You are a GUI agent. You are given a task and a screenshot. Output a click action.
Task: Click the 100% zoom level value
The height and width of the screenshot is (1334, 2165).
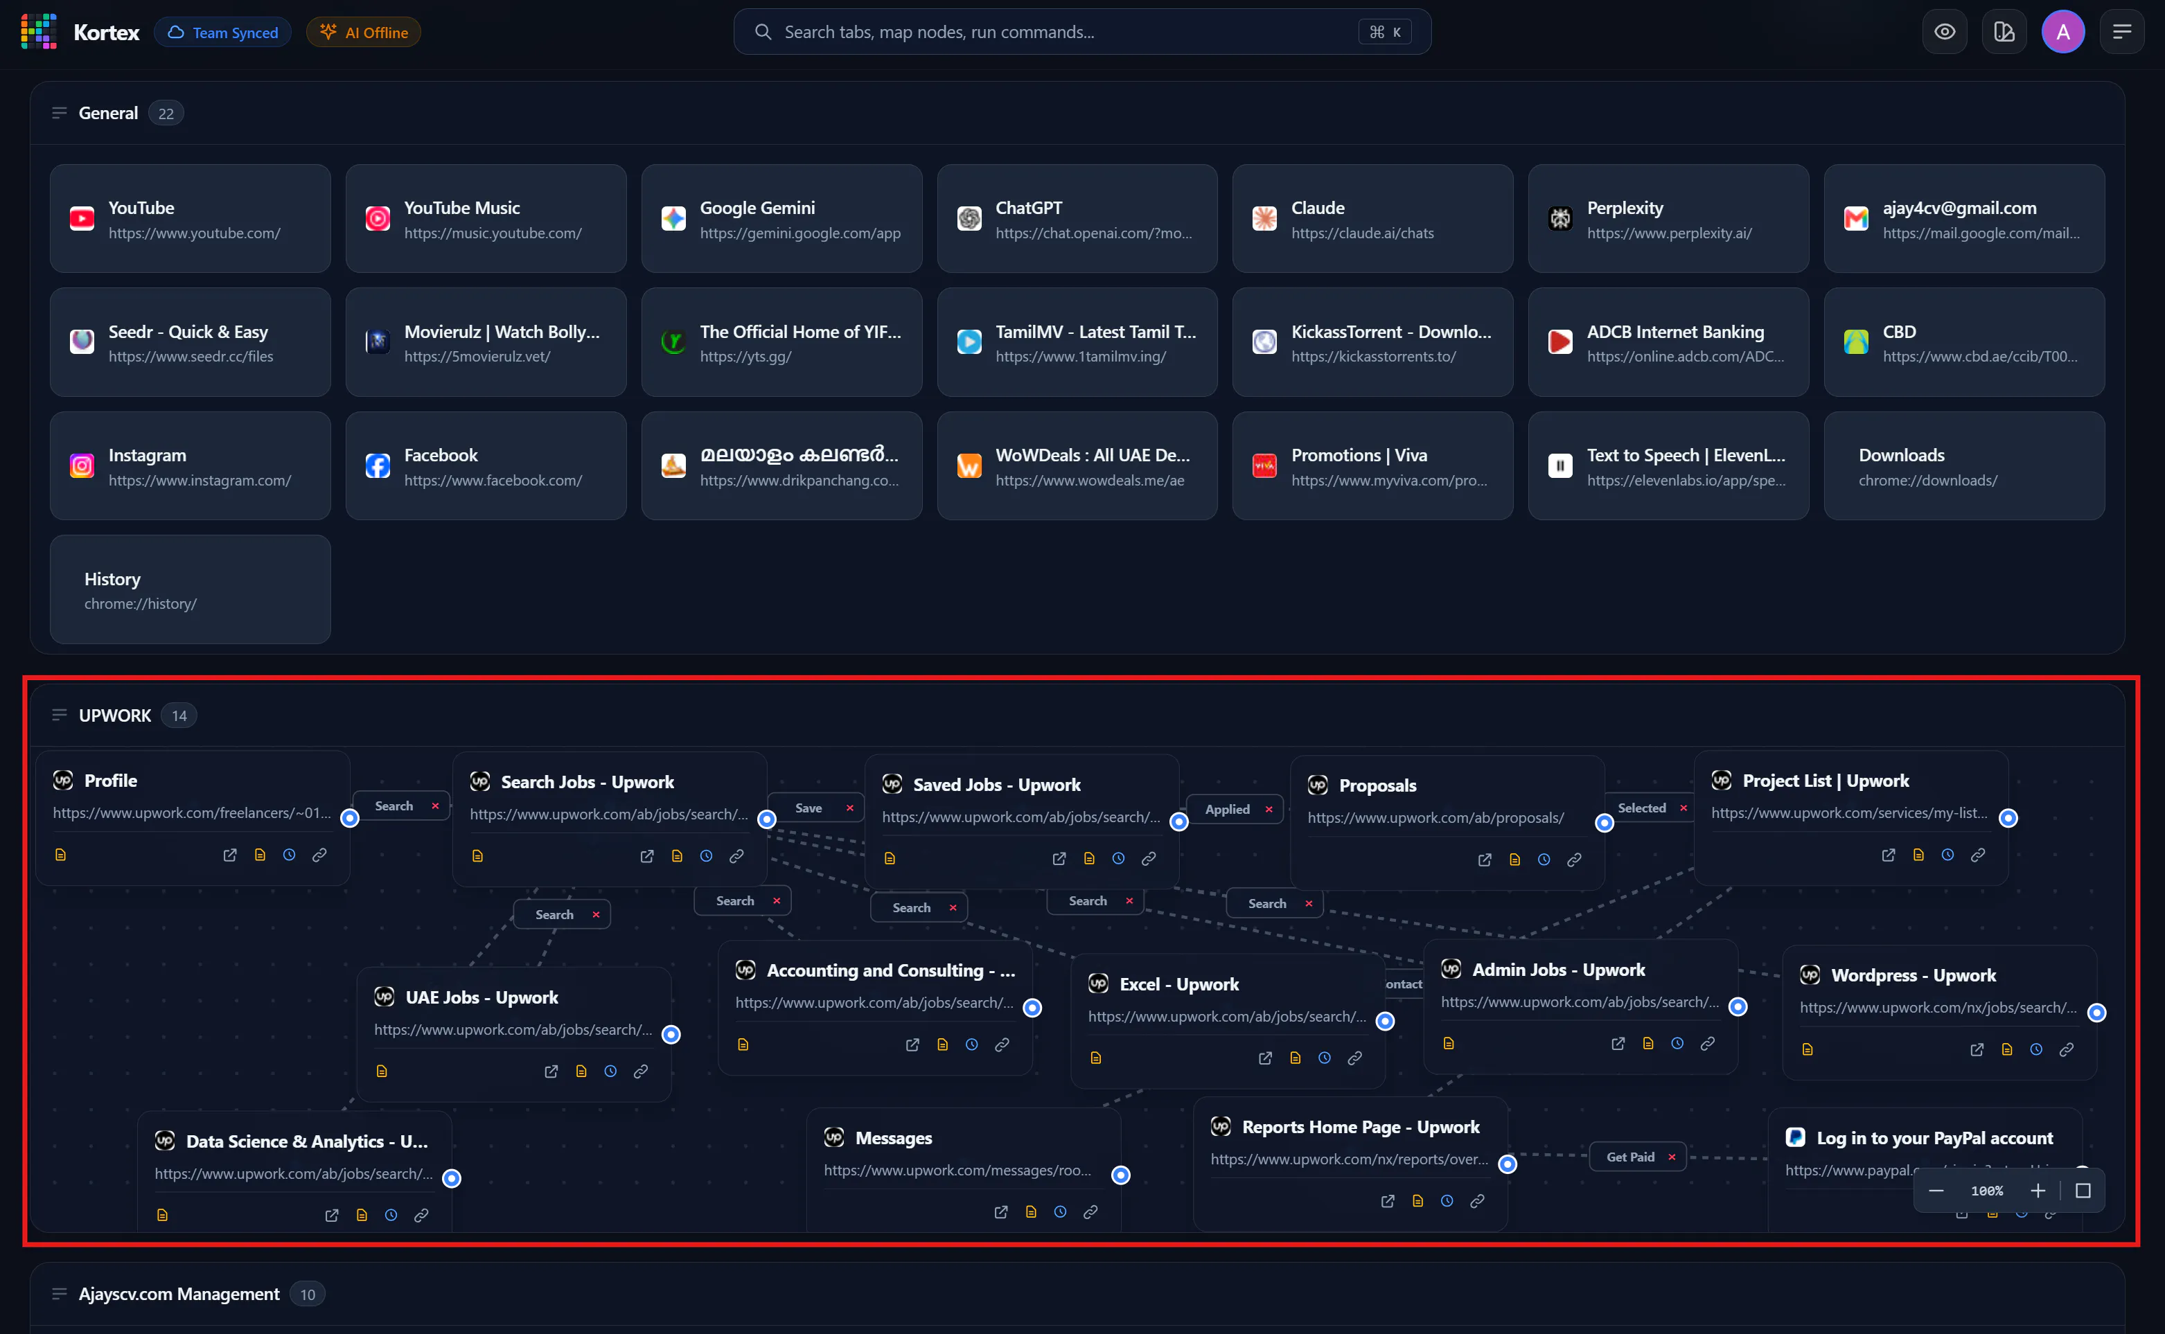click(x=1987, y=1190)
